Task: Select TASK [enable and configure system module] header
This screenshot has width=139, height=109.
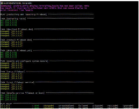Action: coord(47,61)
